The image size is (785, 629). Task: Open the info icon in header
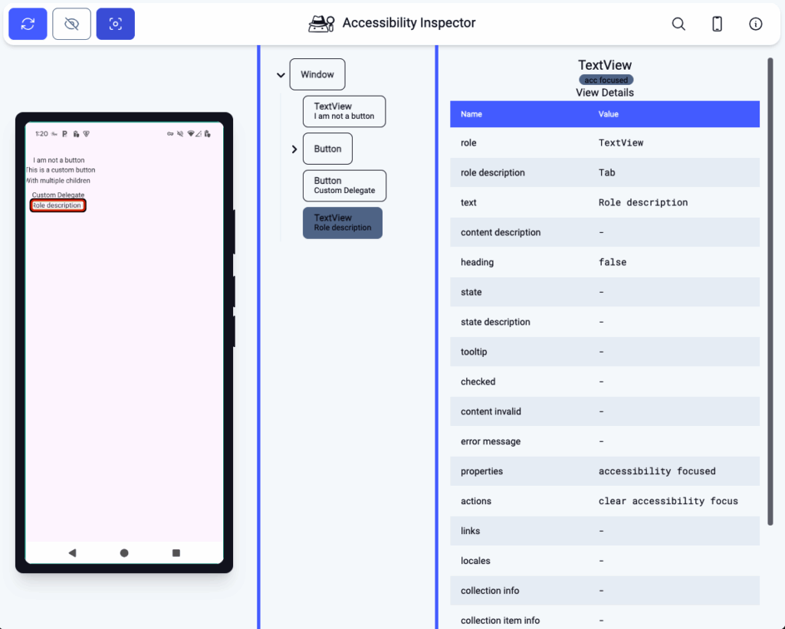pos(756,24)
